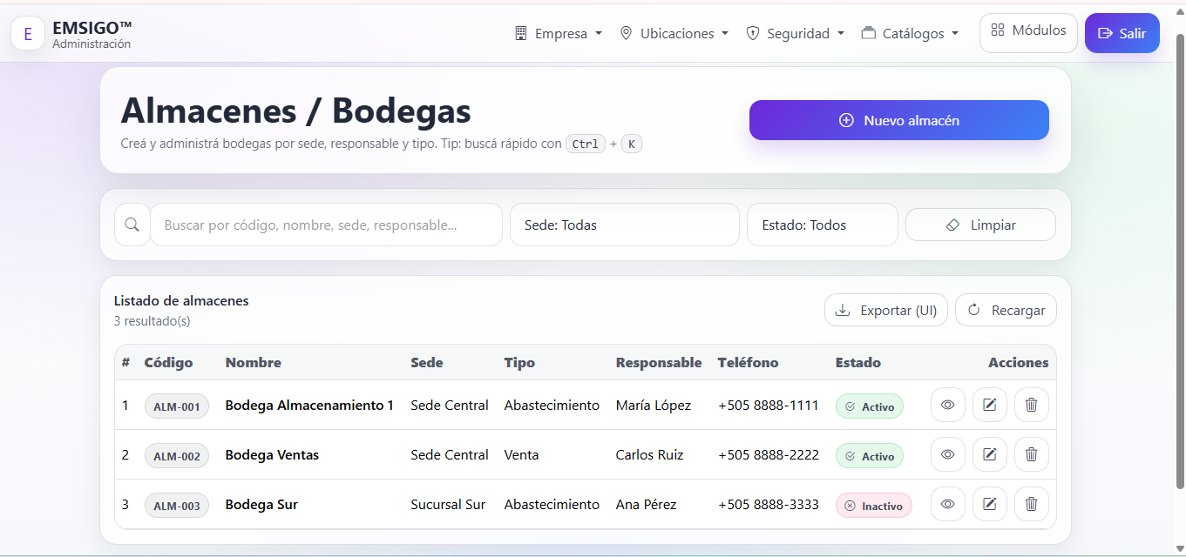Edit the Bodega Ventas row
1186x557 pixels.
990,454
